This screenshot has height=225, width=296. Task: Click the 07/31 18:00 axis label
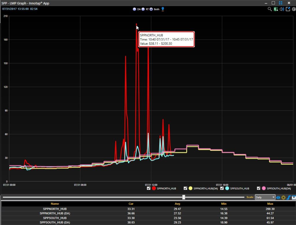(x=222, y=185)
